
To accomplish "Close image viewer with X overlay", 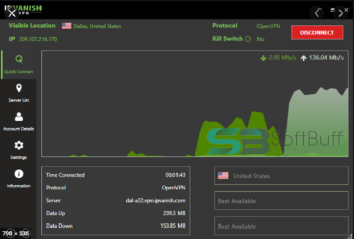I will 12,13.
